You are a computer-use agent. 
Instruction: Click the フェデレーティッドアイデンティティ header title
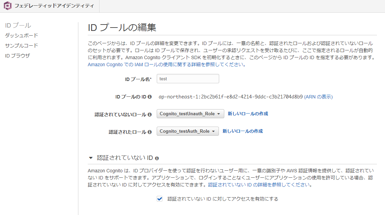click(x=54, y=6)
